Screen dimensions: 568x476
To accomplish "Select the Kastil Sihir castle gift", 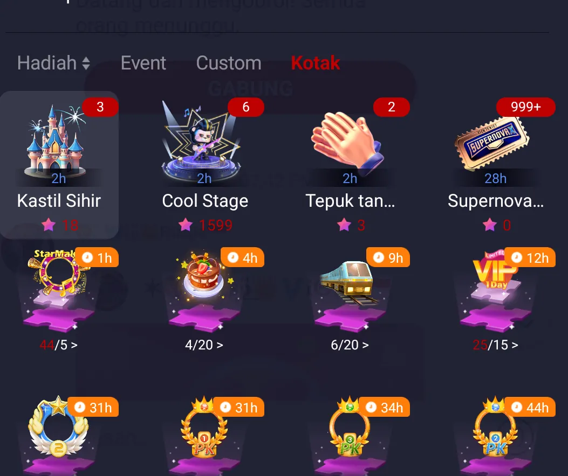I will point(59,165).
